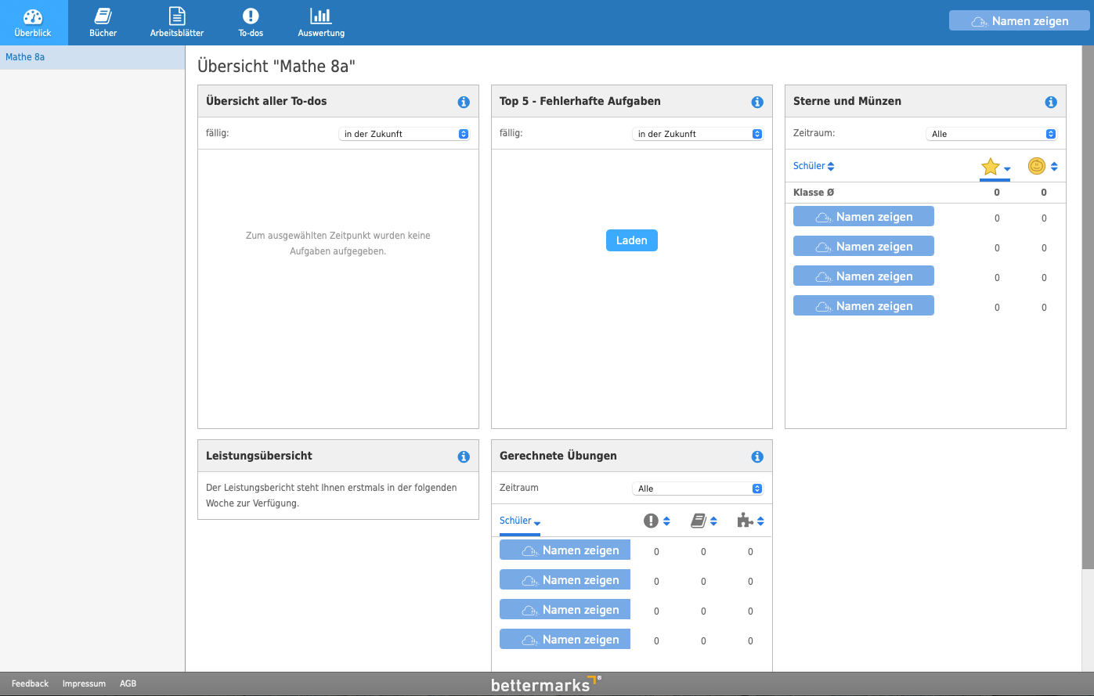Click Namen zeigen in top bar

pos(1019,21)
